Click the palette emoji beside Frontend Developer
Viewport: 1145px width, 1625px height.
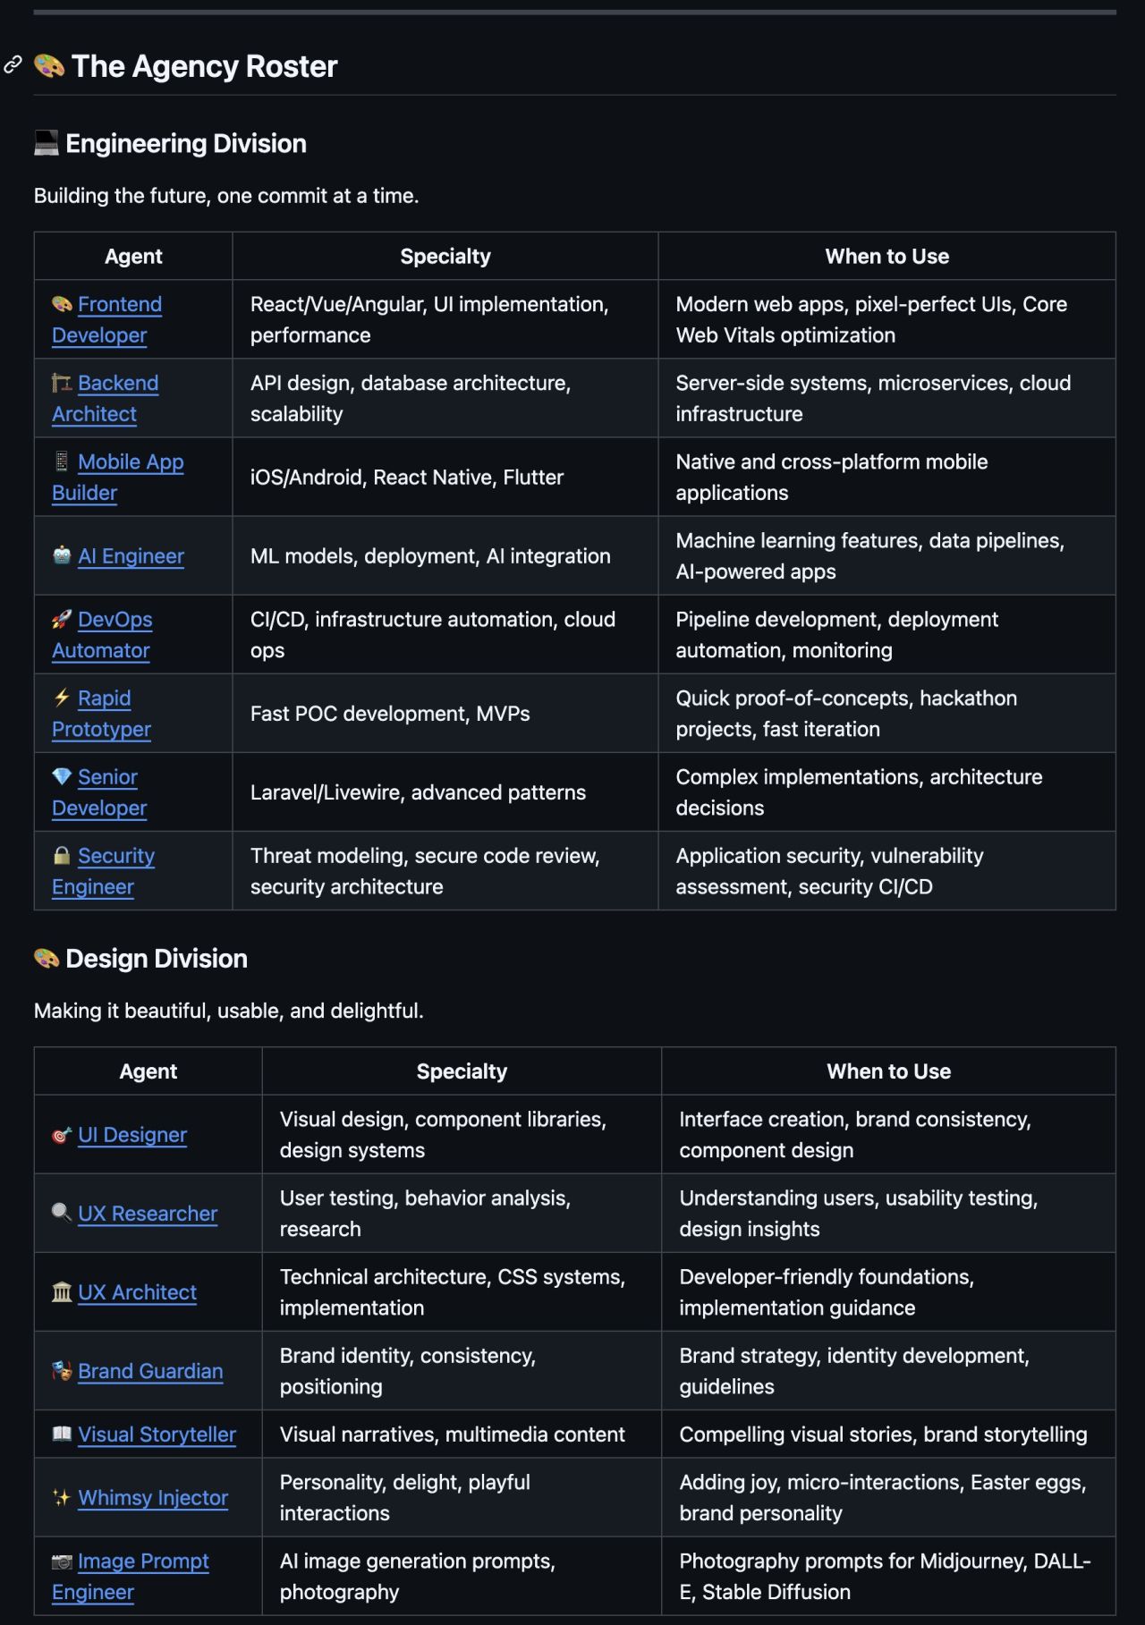pos(62,304)
